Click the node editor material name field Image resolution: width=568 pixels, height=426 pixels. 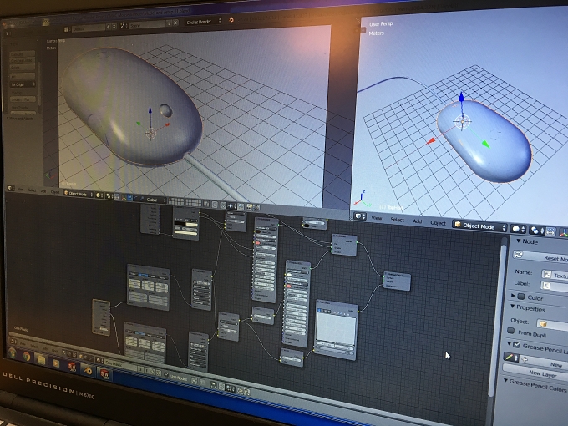pyautogui.click(x=119, y=363)
